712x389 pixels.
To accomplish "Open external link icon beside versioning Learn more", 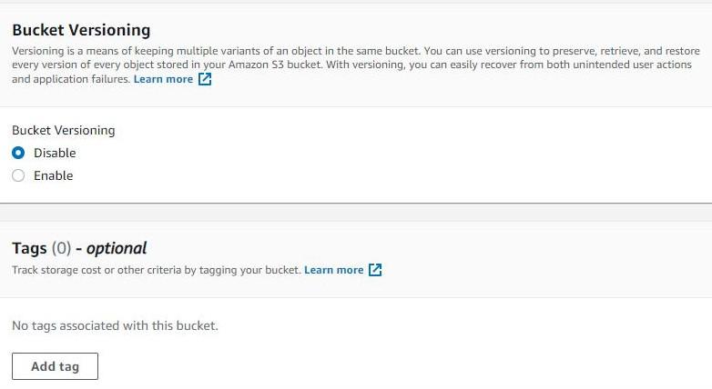I will click(x=205, y=79).
